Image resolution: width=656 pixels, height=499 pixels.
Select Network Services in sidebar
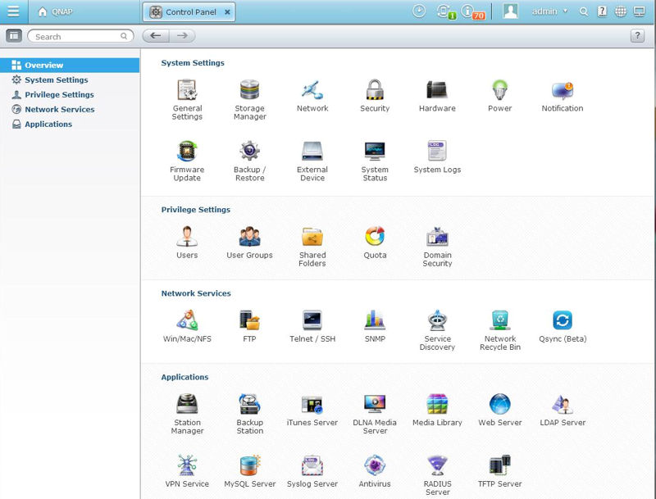click(59, 110)
